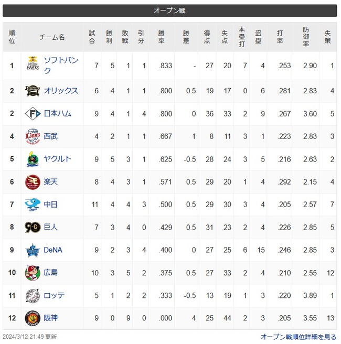
Task: Open オープン戦順位詳細を見る link
Action: 299,337
